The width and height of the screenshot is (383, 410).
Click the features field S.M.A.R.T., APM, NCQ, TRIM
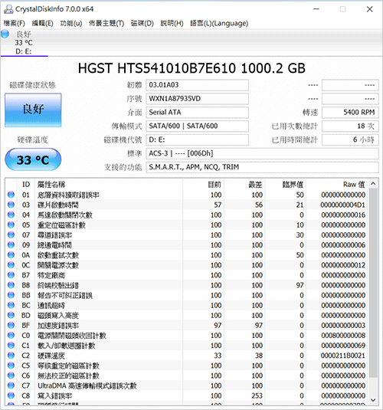click(262, 167)
